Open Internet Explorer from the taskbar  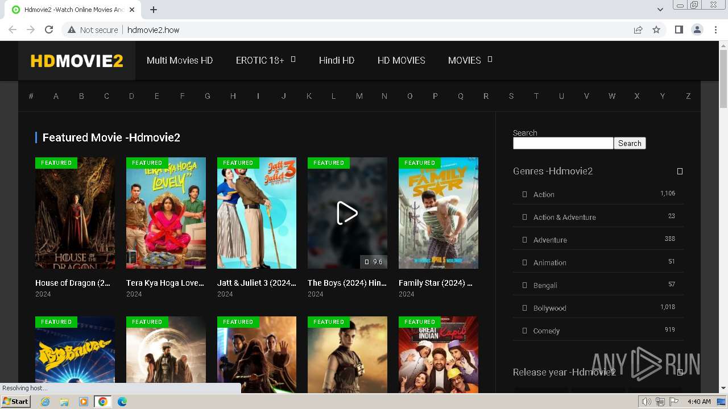[45, 402]
